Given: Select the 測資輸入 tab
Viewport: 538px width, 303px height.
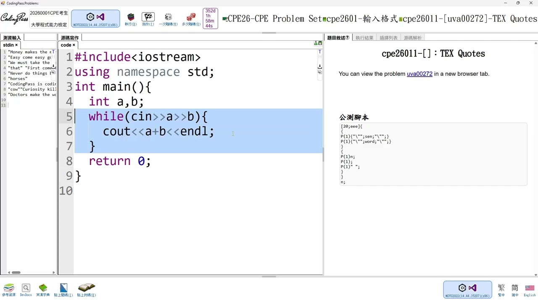Looking at the screenshot, I should click(x=12, y=38).
